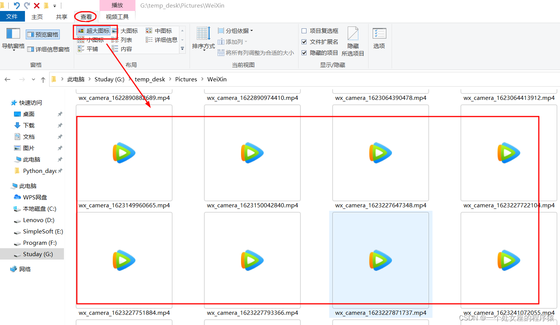Switch to the 共享 ribbon tab
This screenshot has height=325, width=560.
point(61,17)
